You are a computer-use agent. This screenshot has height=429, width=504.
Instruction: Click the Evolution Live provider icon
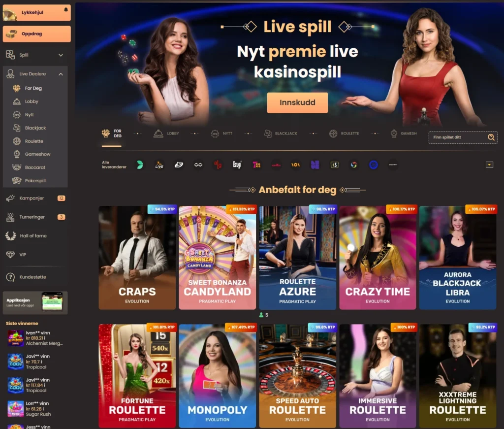point(159,165)
